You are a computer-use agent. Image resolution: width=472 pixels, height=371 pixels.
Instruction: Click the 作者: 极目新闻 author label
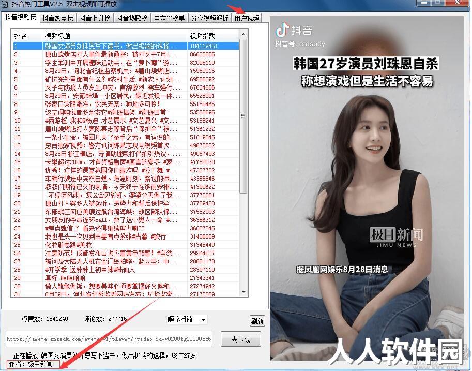pos(31,364)
